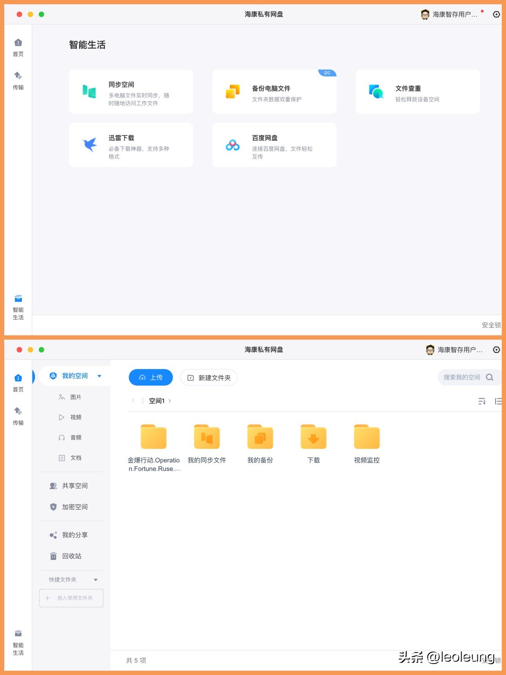Open the sort options icon
This screenshot has width=506, height=675.
[482, 401]
